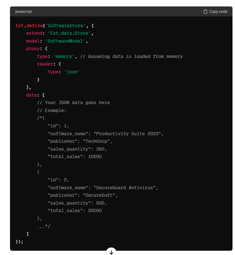Click the 'Ext.data.Store' extend value
Image resolution: width=235 pixels, height=255 pixels.
coord(69,33)
